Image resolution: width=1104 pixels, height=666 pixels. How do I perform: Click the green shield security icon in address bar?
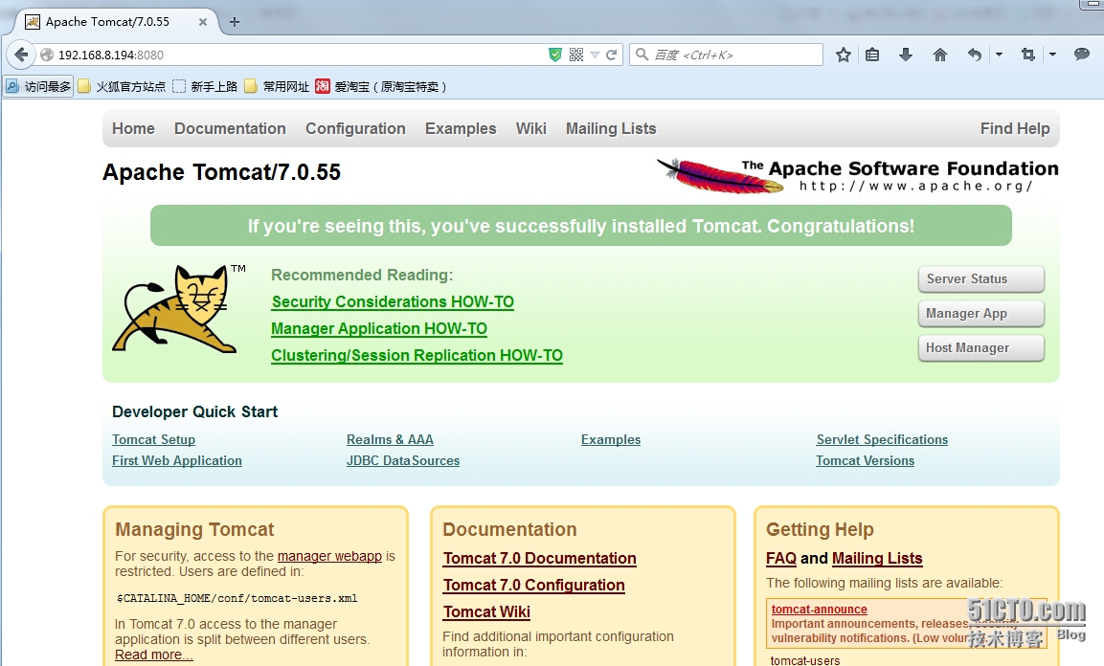click(555, 55)
